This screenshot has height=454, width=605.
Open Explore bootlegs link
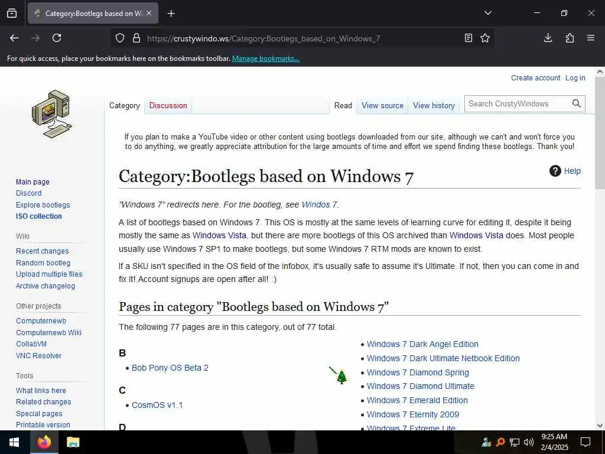[43, 205]
